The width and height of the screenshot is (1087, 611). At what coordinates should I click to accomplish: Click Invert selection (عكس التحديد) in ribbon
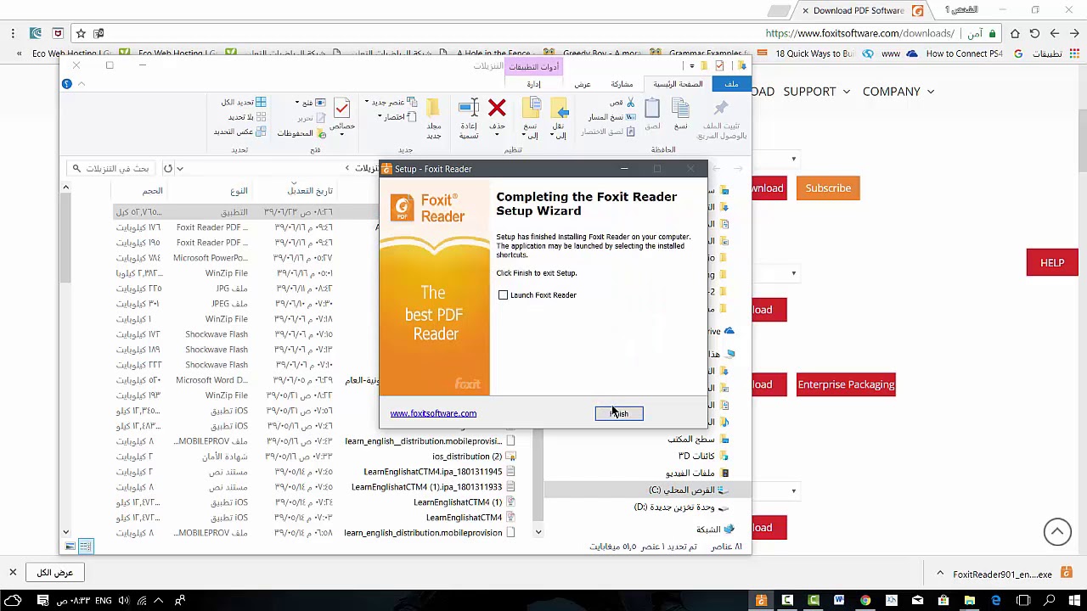point(239,132)
